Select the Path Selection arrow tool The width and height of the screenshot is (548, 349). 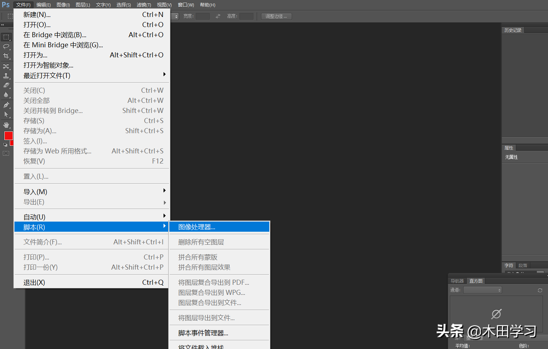6,114
